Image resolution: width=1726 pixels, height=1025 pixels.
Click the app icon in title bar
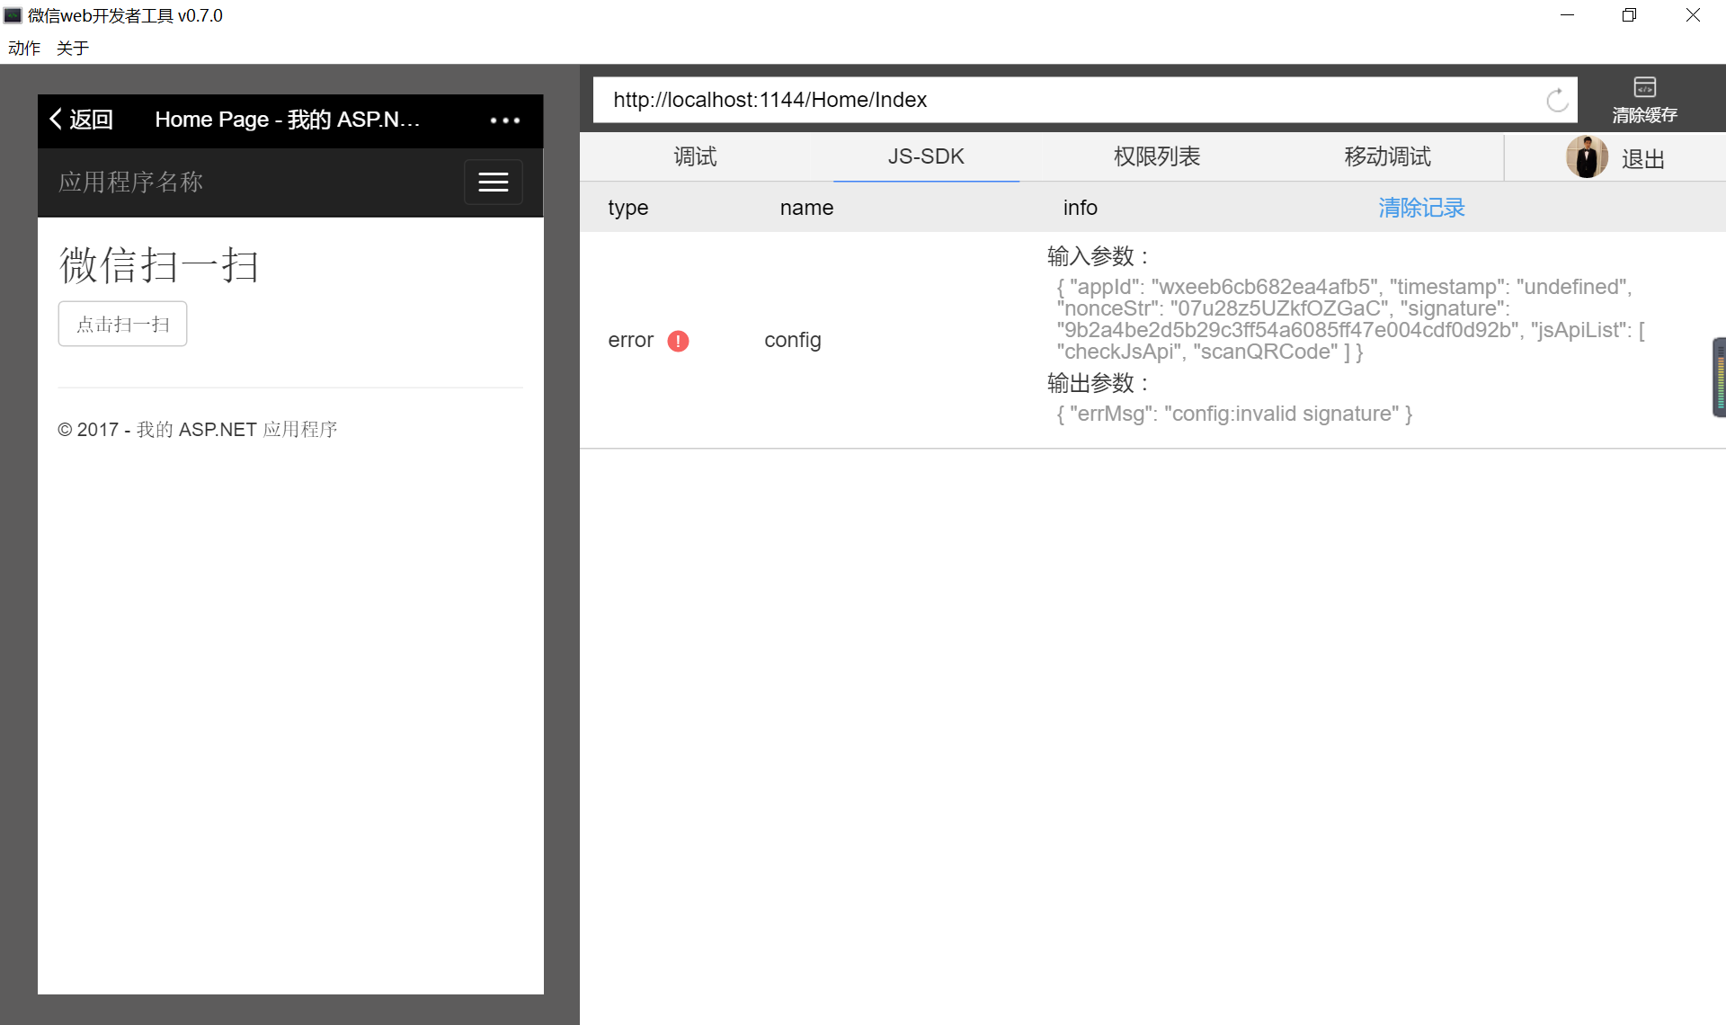[13, 15]
